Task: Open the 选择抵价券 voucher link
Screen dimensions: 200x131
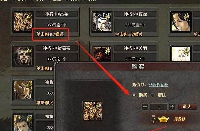Action: 158,85
